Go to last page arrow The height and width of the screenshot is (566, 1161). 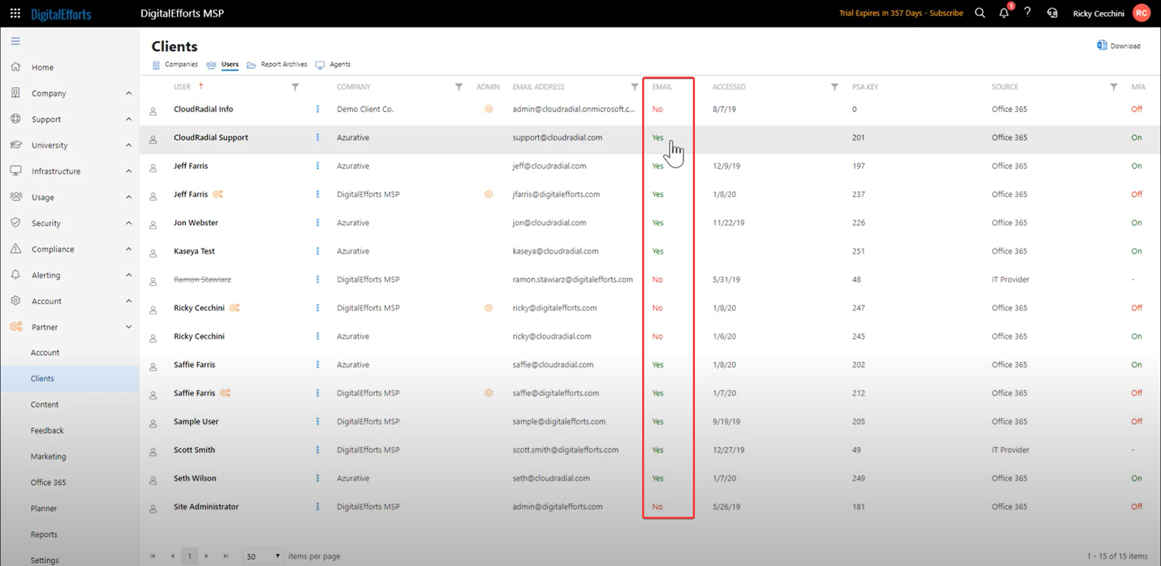[x=226, y=556]
